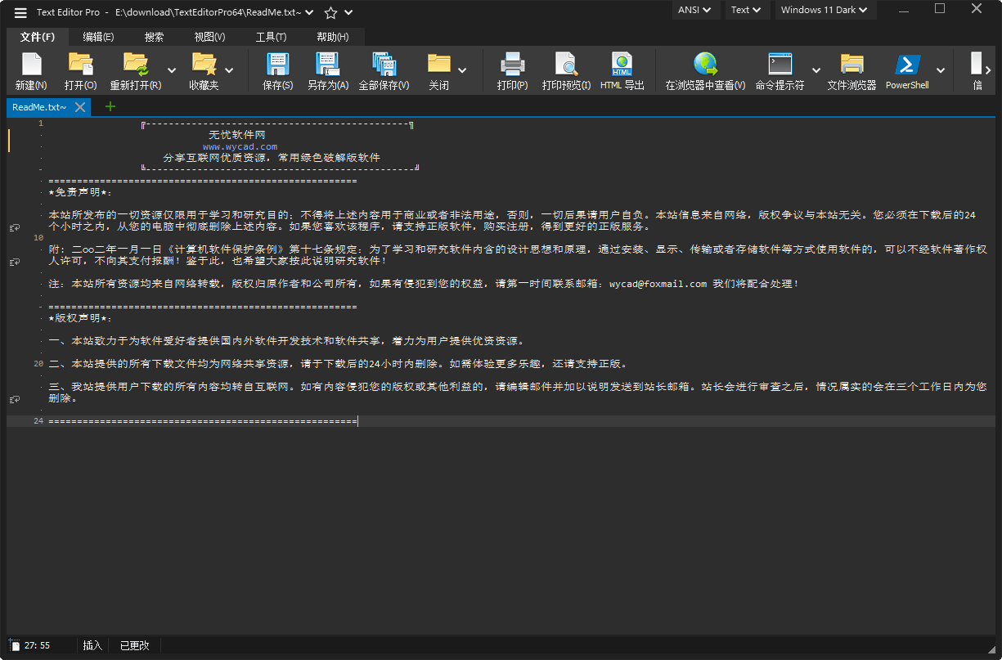Open the 文件浏览器 file browser

pos(851,70)
